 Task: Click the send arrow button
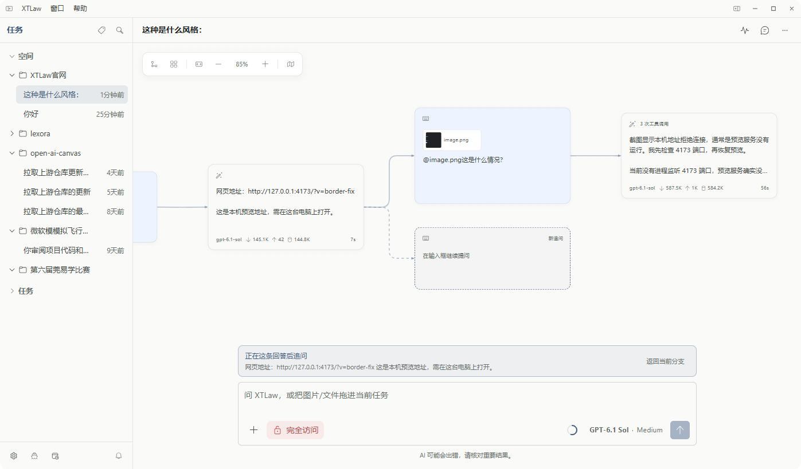click(x=680, y=430)
